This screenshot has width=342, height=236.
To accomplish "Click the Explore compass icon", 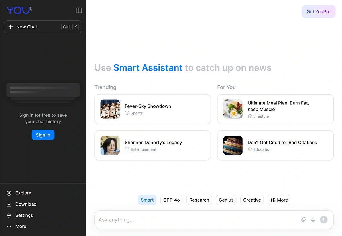I will click(x=9, y=193).
